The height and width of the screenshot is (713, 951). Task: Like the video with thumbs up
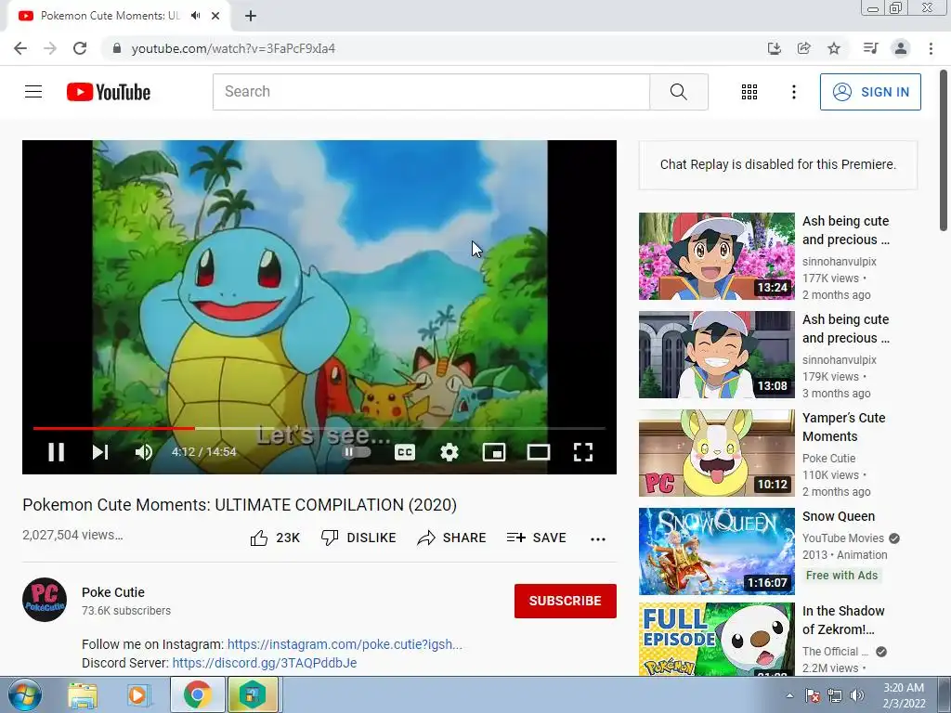click(275, 538)
